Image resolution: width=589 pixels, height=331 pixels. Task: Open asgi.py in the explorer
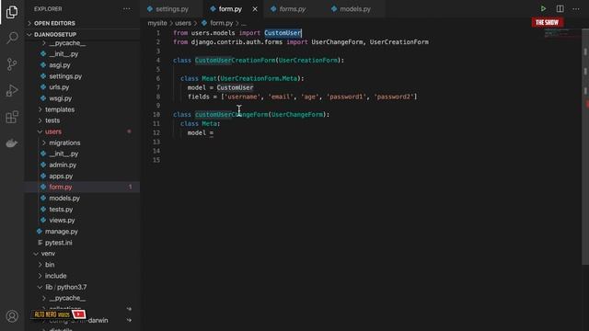pos(60,65)
